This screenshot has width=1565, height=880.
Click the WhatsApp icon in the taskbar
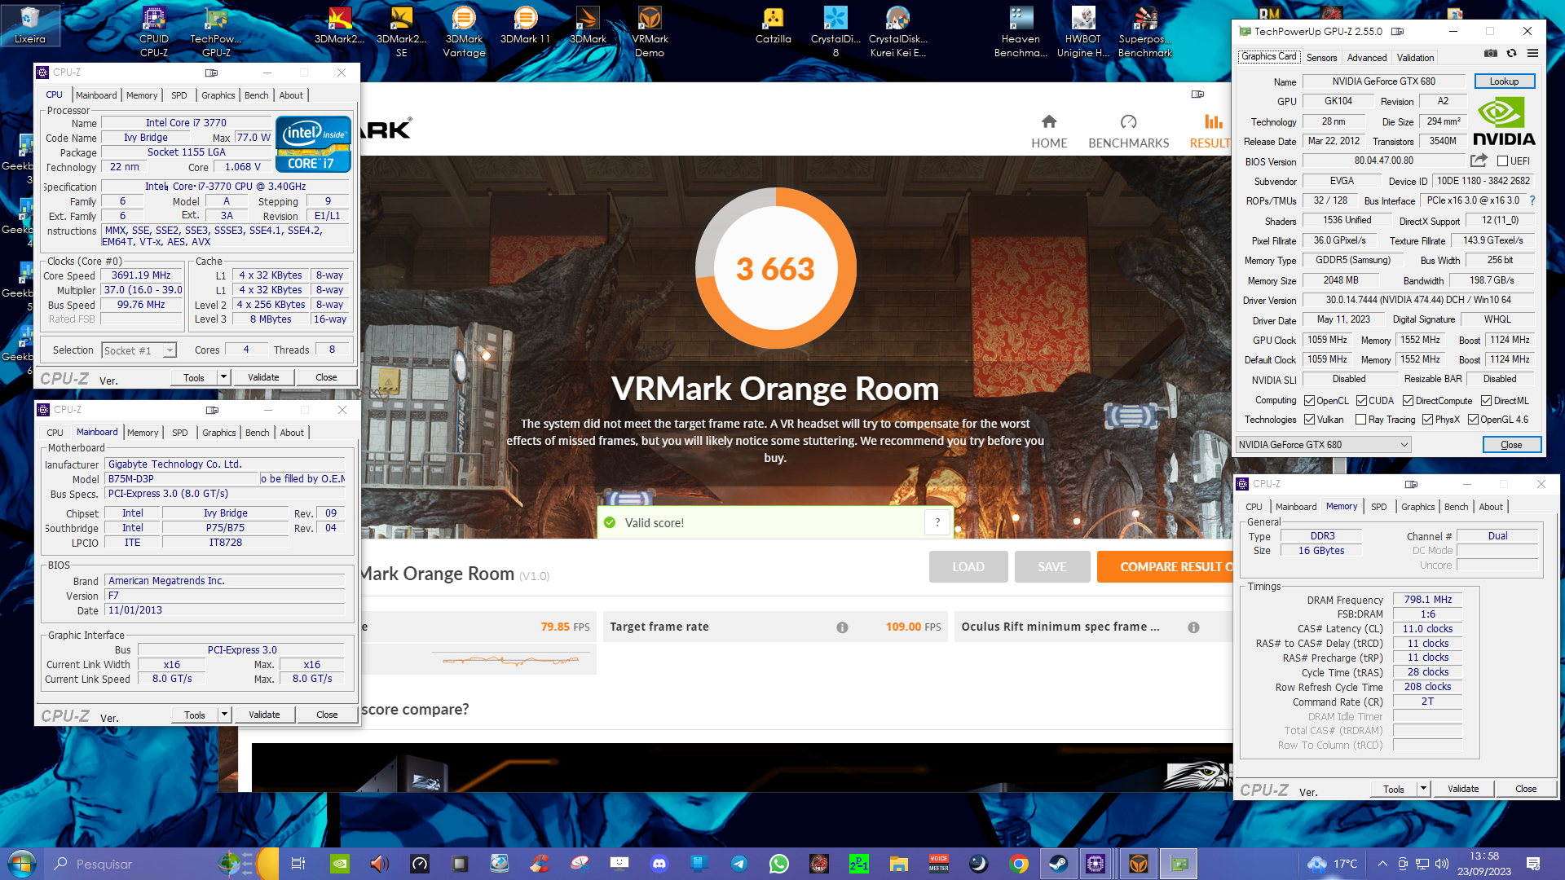(778, 864)
